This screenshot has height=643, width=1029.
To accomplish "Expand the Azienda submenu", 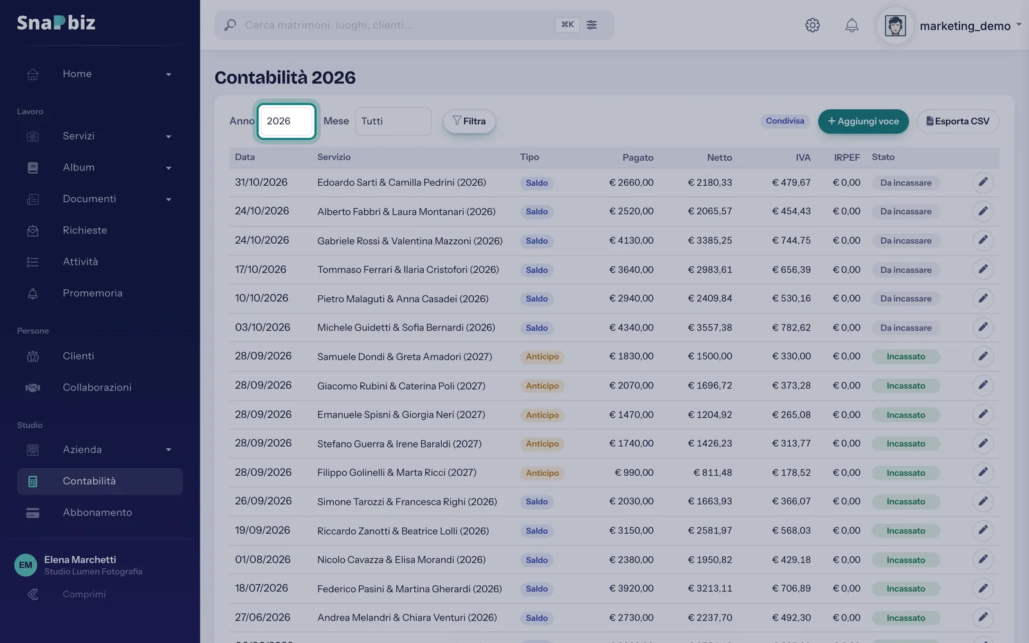I will pos(168,449).
